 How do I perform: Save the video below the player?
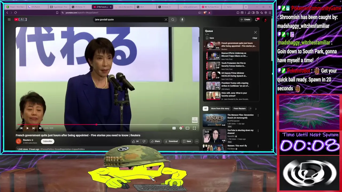(187, 141)
